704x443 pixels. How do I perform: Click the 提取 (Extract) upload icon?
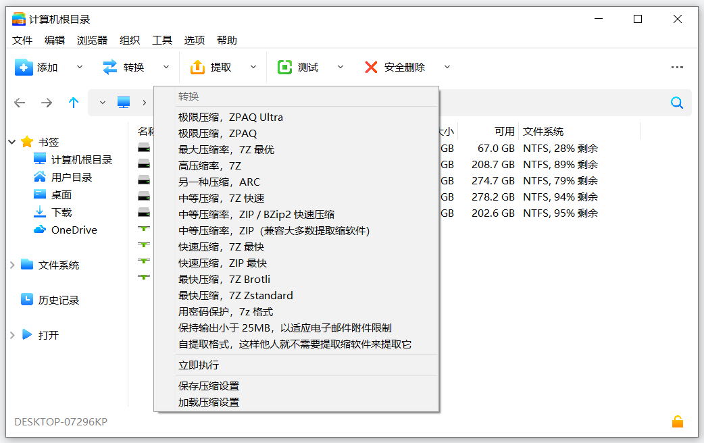coord(197,68)
